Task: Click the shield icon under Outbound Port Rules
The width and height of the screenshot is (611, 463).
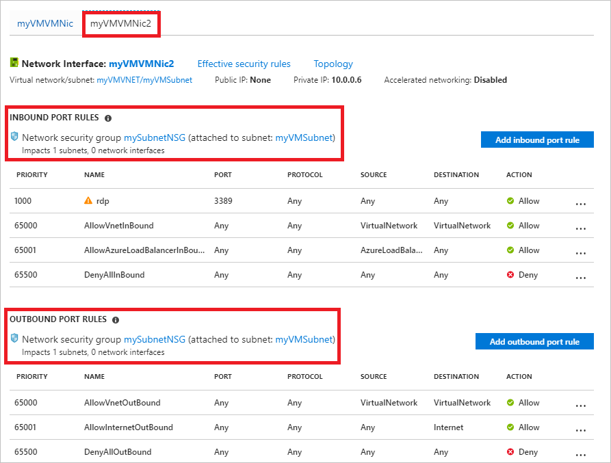Action: pos(15,339)
